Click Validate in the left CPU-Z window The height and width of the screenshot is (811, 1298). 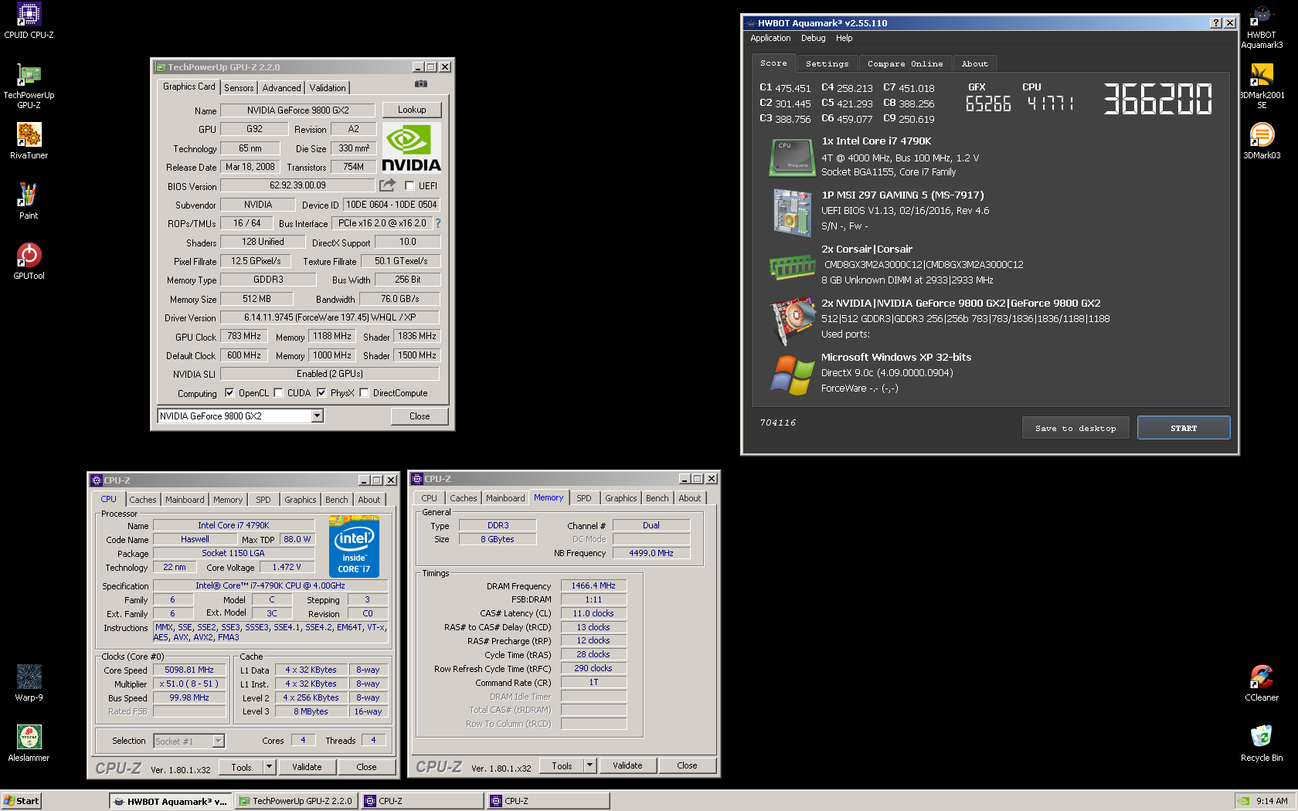pyautogui.click(x=307, y=767)
